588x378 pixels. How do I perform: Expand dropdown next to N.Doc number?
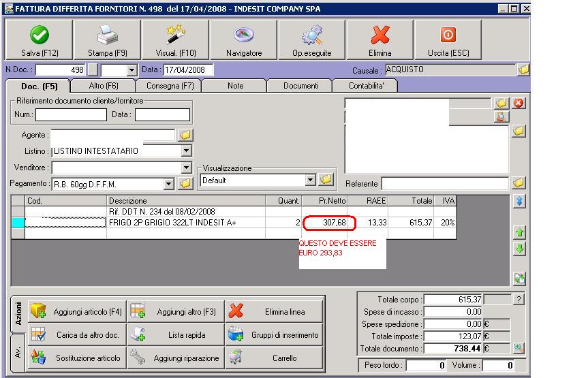[x=131, y=70]
